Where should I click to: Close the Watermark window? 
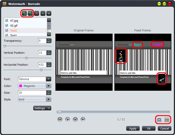tap(169, 3)
